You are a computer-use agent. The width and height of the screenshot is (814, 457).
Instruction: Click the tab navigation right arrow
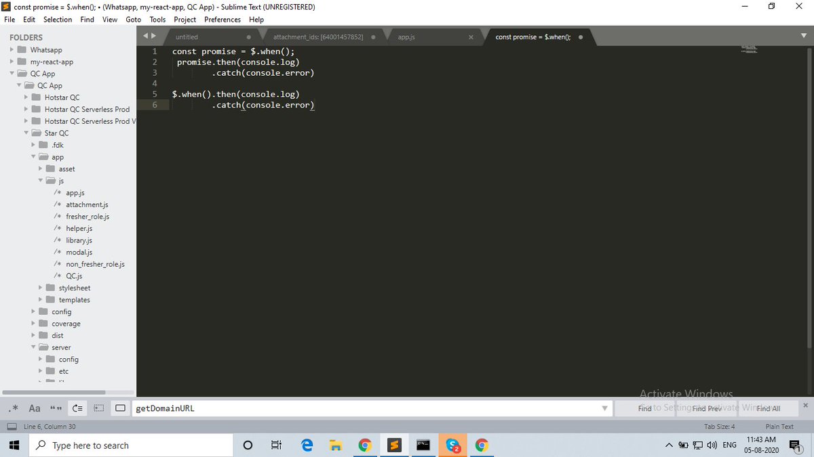154,36
